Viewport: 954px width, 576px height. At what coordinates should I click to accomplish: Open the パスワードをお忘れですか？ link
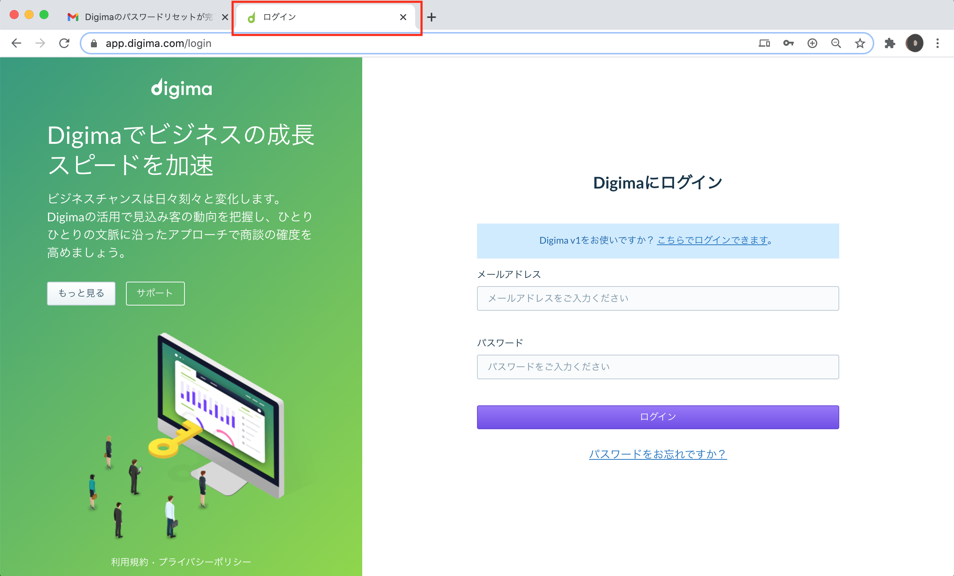658,454
